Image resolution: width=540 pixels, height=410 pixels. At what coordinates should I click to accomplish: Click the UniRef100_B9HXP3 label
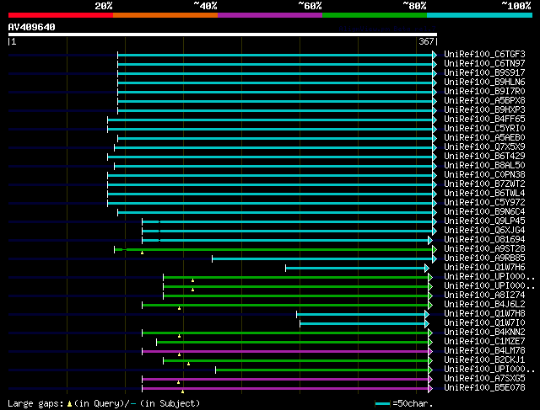pyautogui.click(x=484, y=110)
